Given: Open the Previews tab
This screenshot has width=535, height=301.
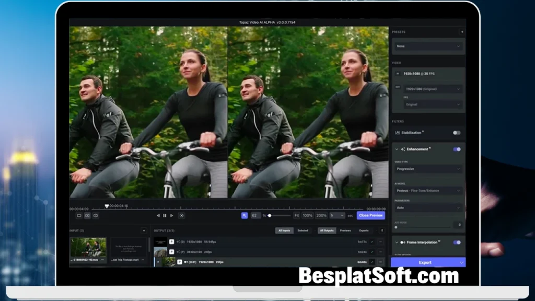Looking at the screenshot, I should point(345,230).
